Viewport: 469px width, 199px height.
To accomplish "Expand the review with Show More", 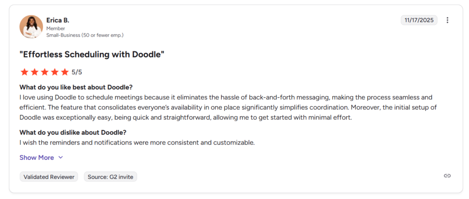I will point(37,157).
